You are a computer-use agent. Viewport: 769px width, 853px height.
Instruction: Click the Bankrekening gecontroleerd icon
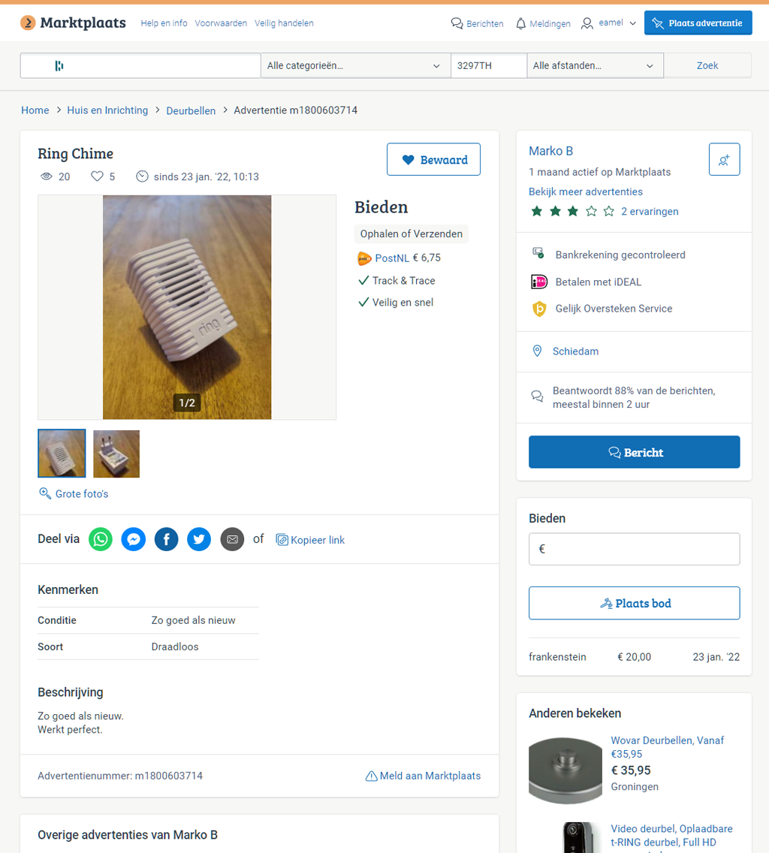pos(538,253)
